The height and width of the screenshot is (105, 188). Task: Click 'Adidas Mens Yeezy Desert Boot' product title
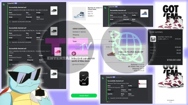(x=124, y=13)
